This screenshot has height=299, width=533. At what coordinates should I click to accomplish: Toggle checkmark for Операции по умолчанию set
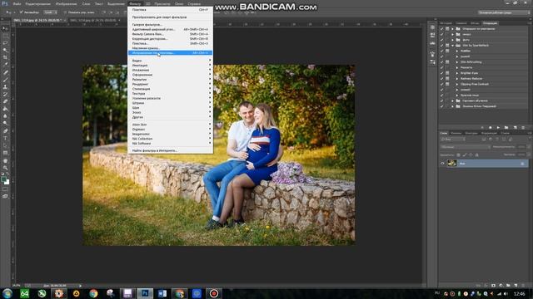pyautogui.click(x=441, y=29)
